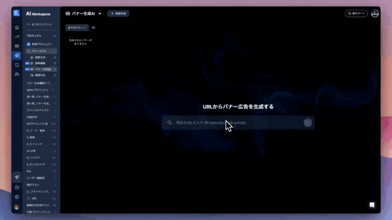Open settings gear icon in left rail

pos(17,197)
